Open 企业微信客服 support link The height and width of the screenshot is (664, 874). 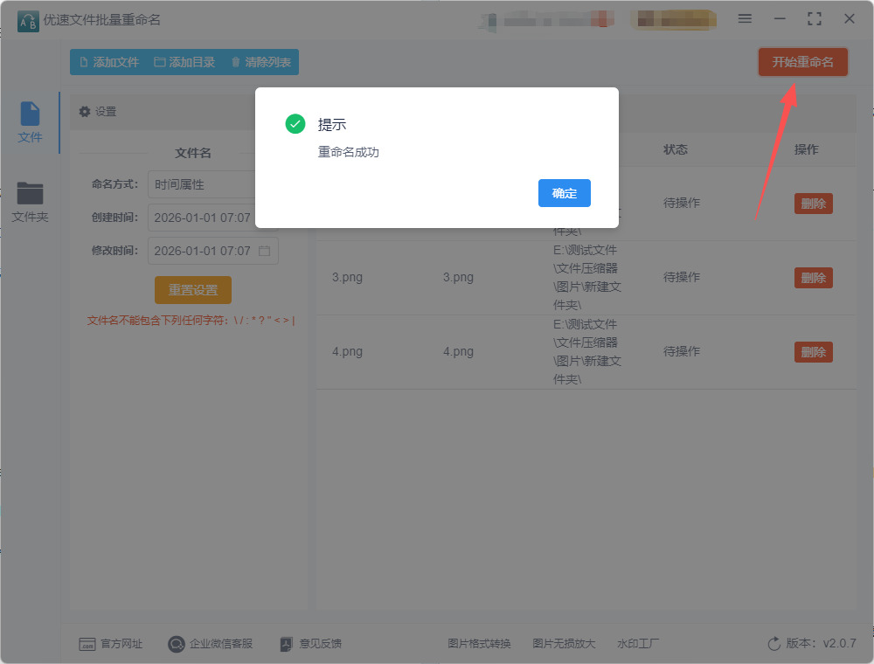[210, 644]
